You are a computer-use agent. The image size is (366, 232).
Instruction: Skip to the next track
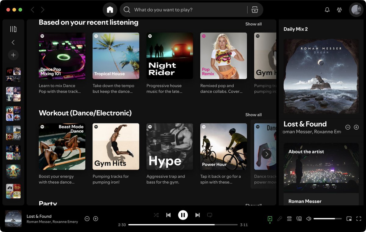(197, 215)
